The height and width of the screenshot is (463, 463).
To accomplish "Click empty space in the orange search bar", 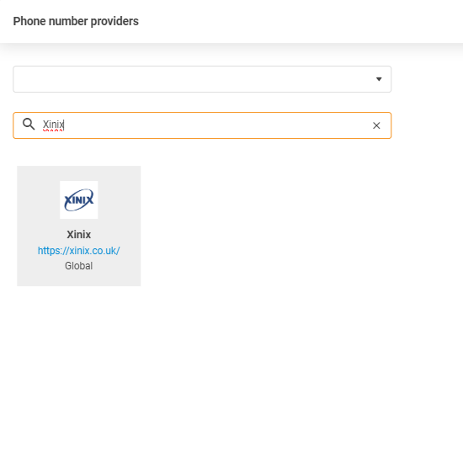I will [217, 125].
